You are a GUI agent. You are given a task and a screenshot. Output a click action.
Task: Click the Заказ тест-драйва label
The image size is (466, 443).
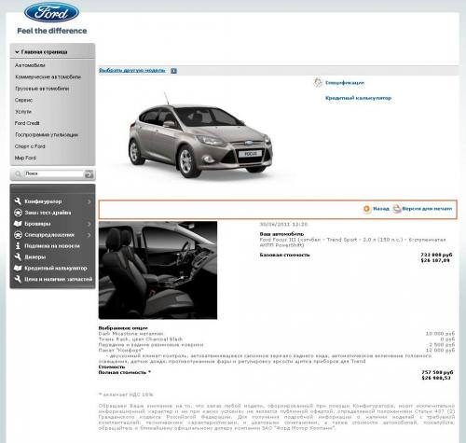tap(48, 213)
